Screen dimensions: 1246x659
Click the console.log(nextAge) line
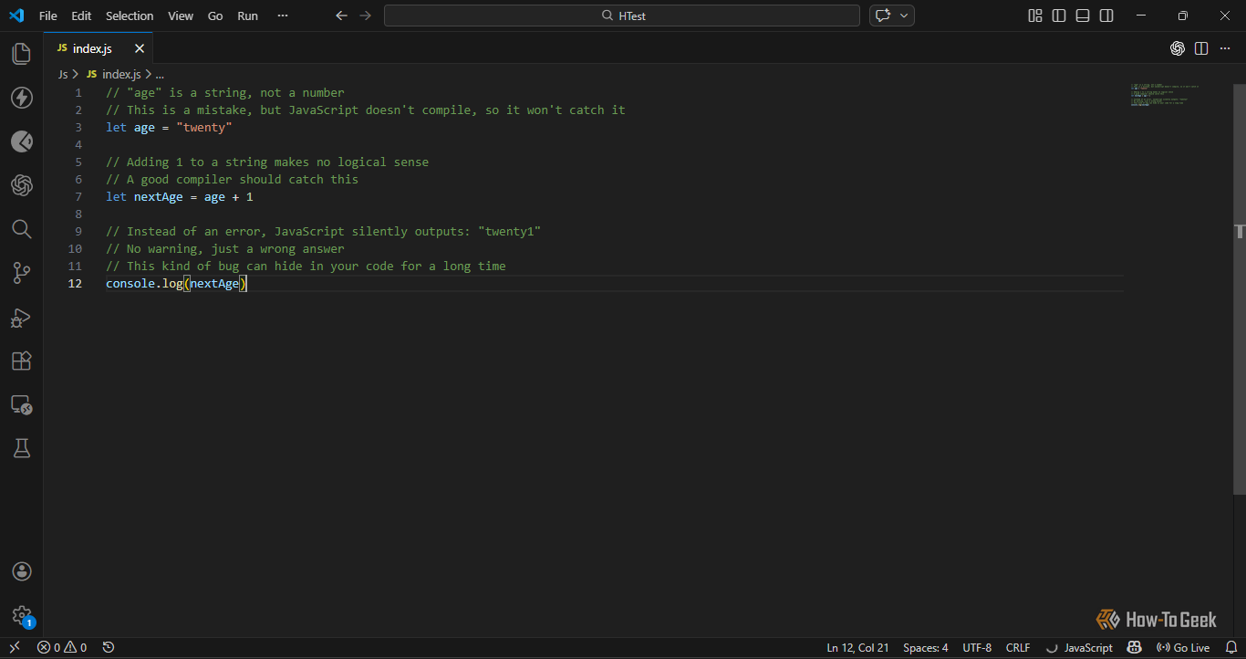177,284
